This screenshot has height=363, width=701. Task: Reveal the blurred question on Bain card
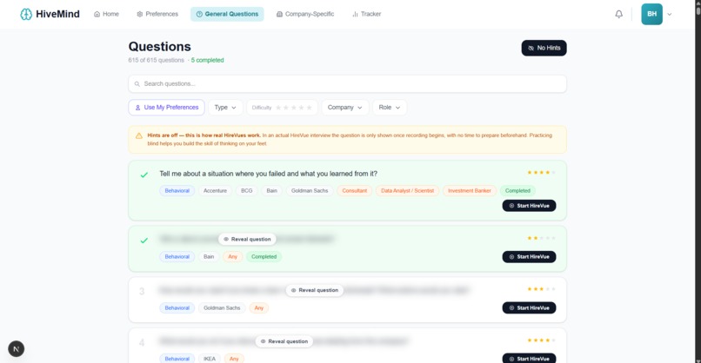(247, 240)
